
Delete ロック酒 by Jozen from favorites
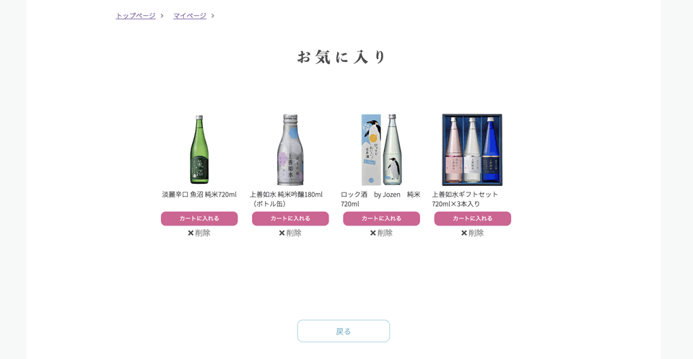tap(381, 233)
